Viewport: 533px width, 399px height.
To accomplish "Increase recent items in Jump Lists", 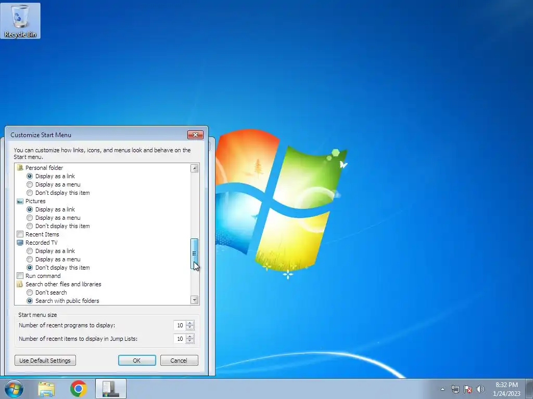I will pos(190,337).
